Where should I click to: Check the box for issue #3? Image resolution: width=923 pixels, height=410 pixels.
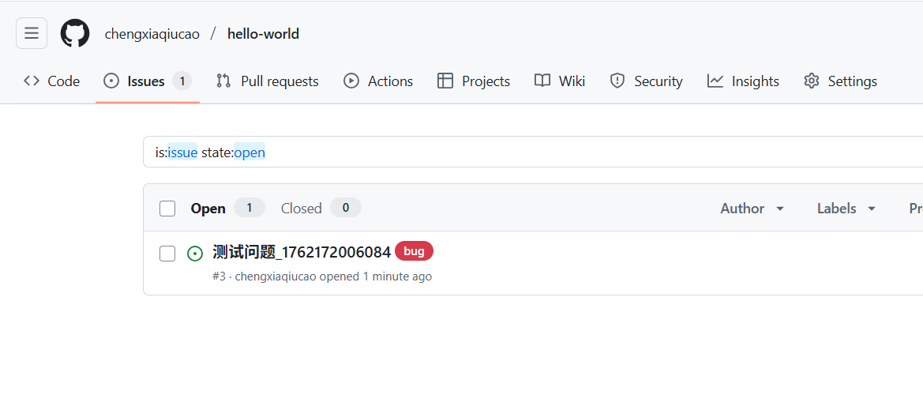coord(167,254)
